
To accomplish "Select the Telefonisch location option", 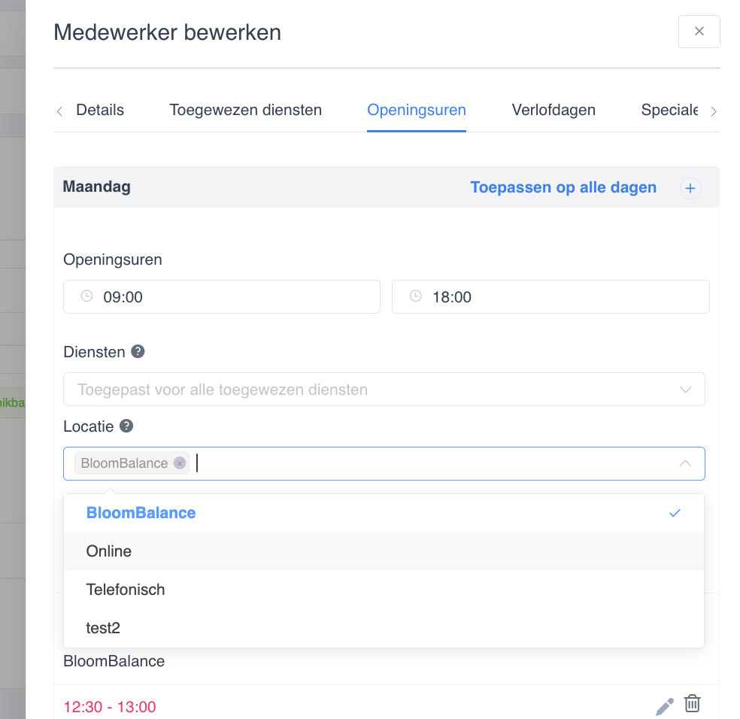I will pyautogui.click(x=384, y=590).
